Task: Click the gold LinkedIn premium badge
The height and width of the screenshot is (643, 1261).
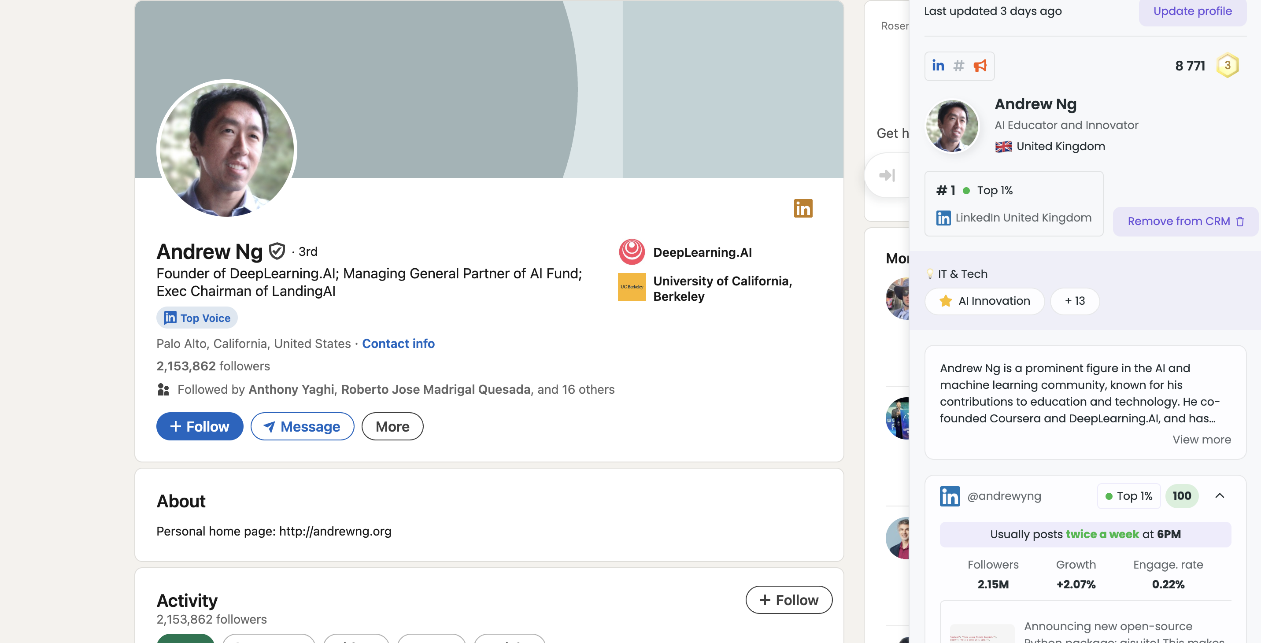Action: pyautogui.click(x=803, y=208)
